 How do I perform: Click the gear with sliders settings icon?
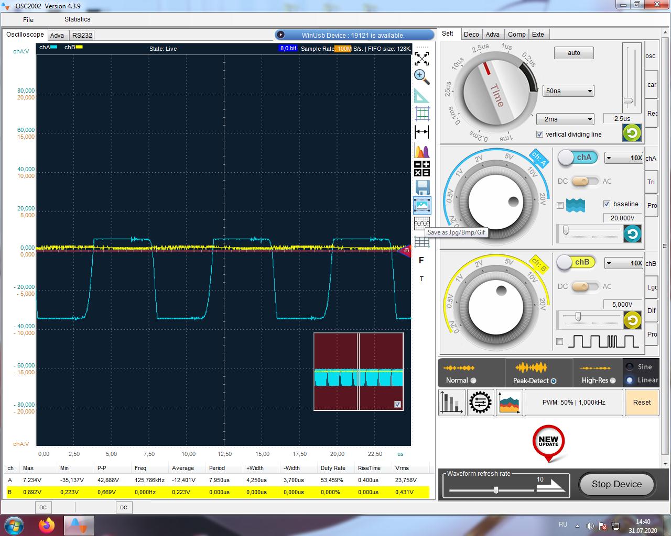click(480, 403)
